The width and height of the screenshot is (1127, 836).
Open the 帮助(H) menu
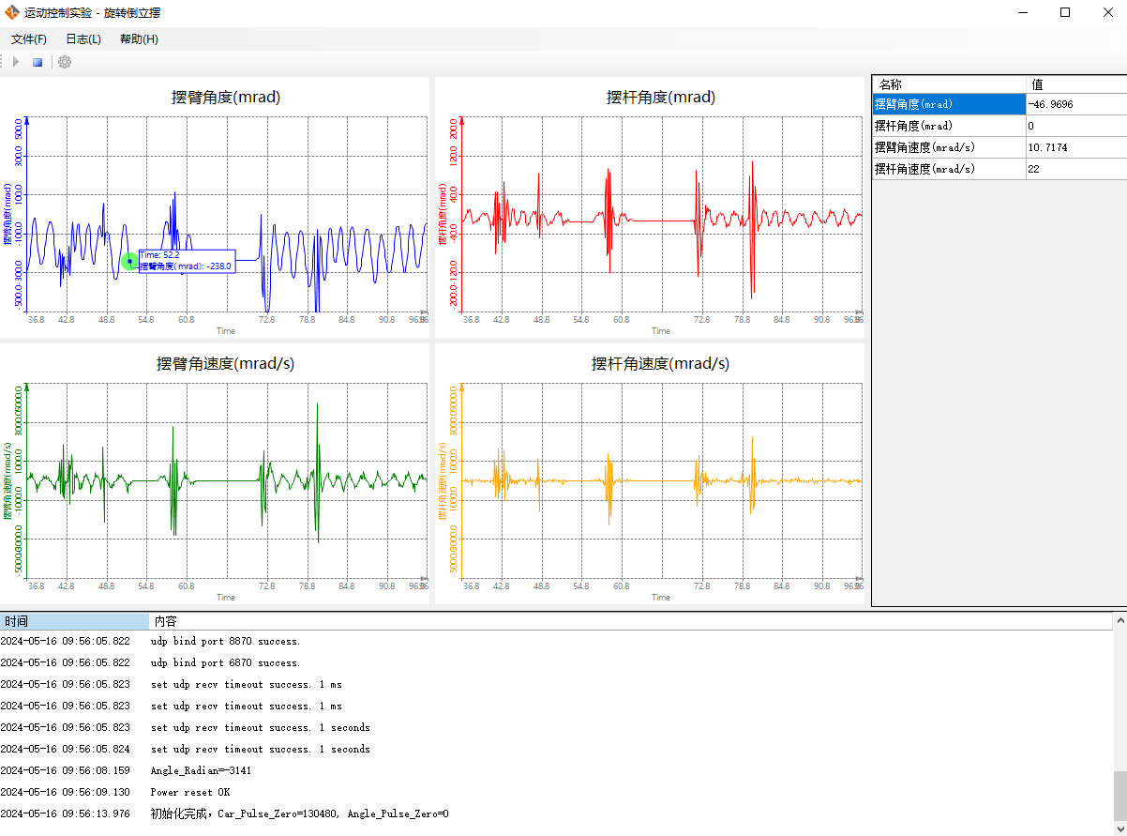[x=139, y=39]
